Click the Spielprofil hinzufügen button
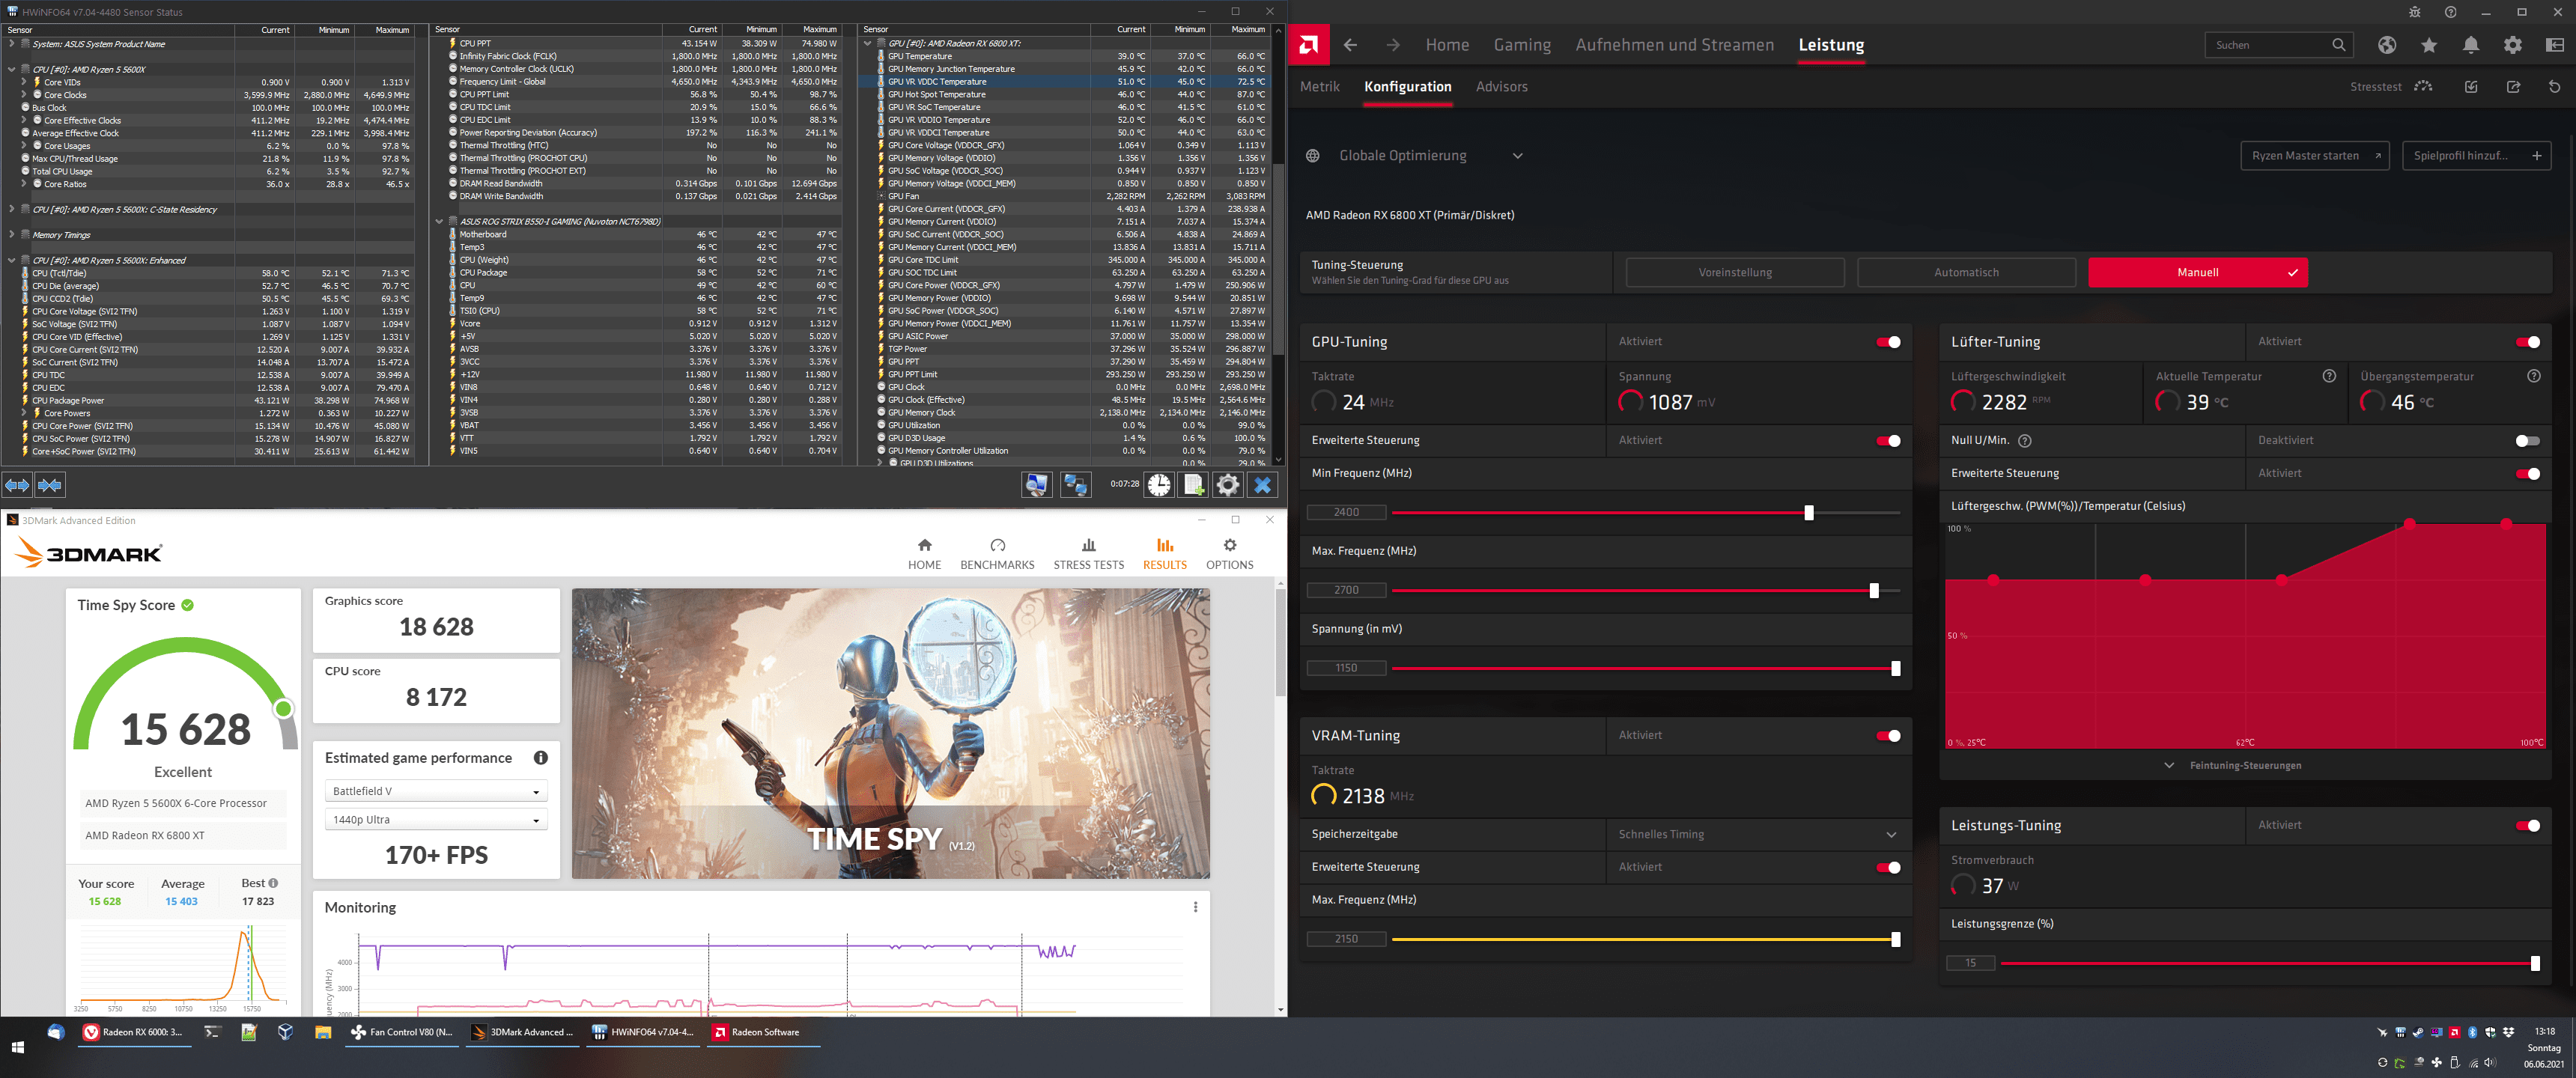 tap(2476, 156)
